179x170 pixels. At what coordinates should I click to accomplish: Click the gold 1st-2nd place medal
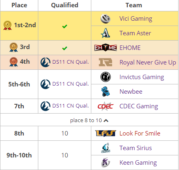click(x=8, y=26)
